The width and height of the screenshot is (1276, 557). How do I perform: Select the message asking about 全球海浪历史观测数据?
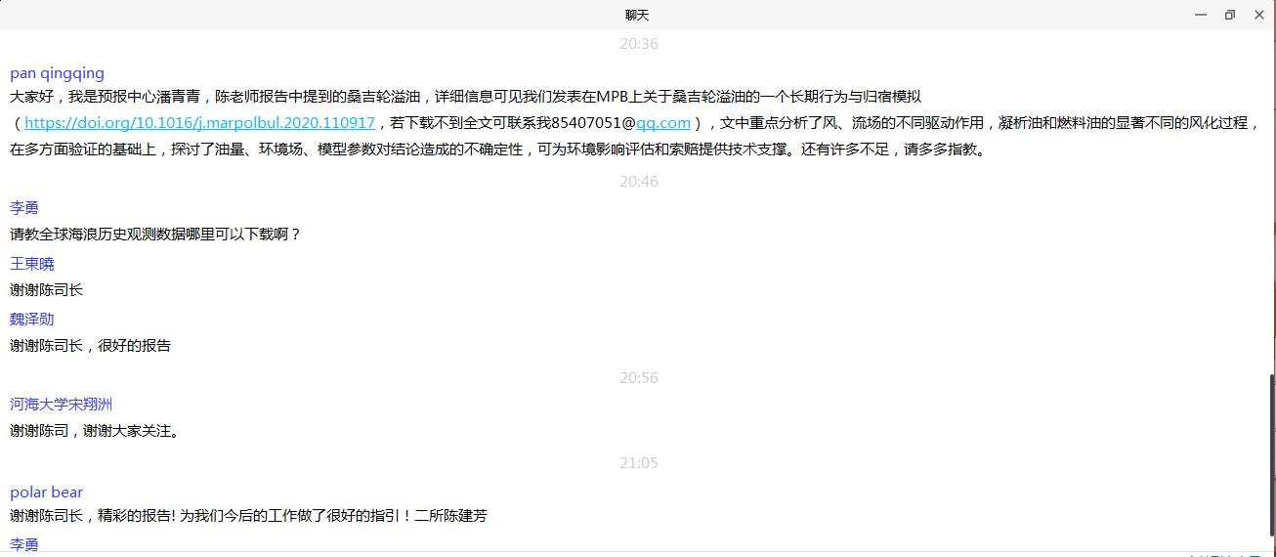(x=155, y=235)
